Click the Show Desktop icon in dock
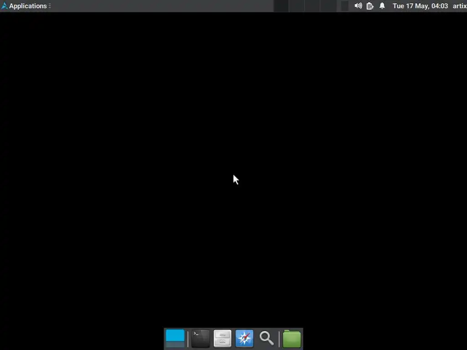This screenshot has height=350, width=467. click(175, 339)
